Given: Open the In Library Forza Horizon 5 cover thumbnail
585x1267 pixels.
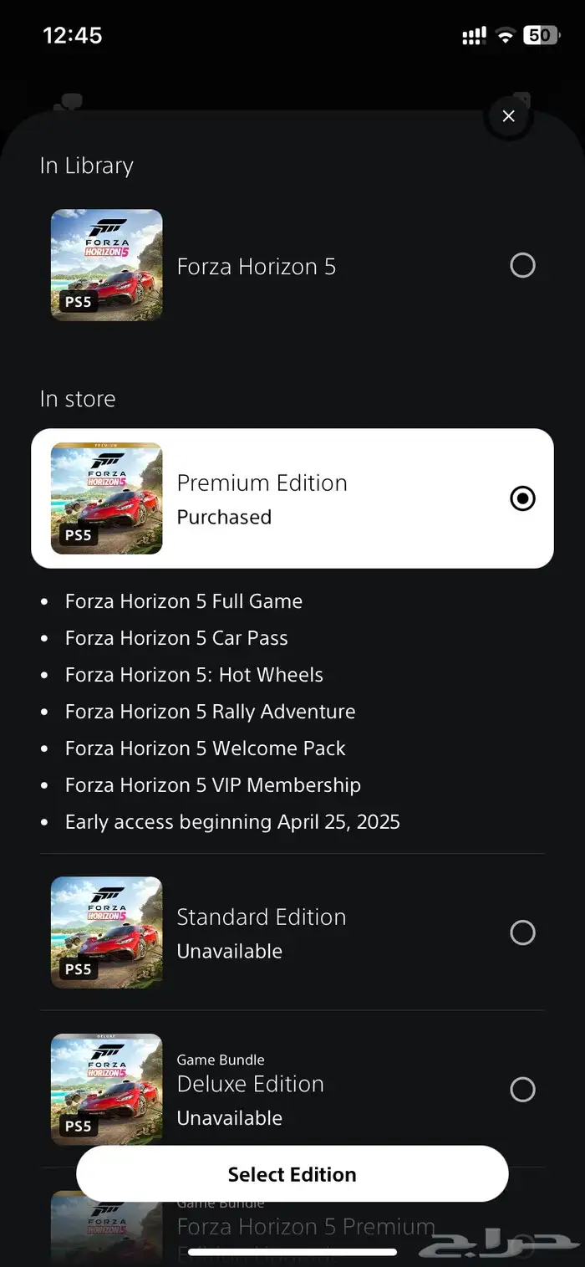Looking at the screenshot, I should click(107, 265).
